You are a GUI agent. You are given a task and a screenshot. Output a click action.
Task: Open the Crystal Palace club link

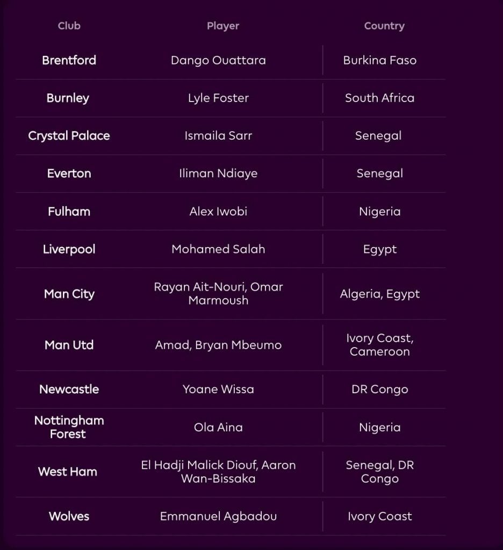pos(69,136)
